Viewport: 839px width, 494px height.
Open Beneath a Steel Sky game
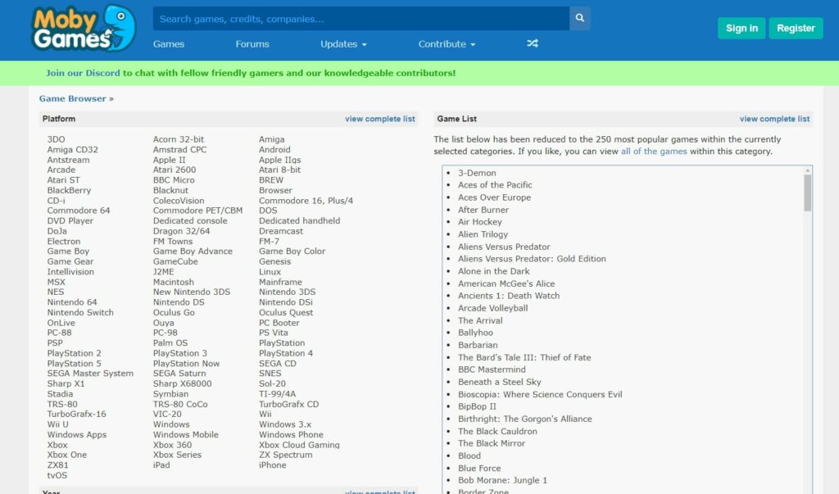499,382
